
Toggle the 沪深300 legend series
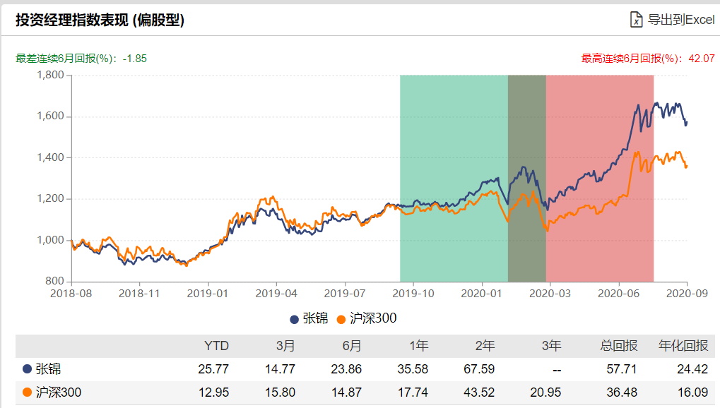tap(367, 318)
